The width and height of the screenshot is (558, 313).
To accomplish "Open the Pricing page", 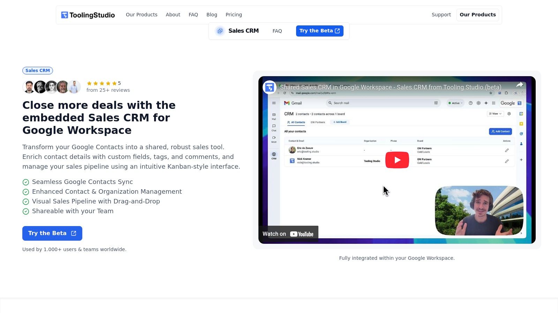I will pos(234,15).
